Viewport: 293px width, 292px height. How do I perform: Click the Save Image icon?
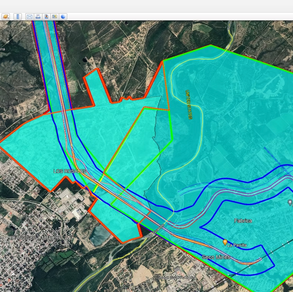coord(46,16)
